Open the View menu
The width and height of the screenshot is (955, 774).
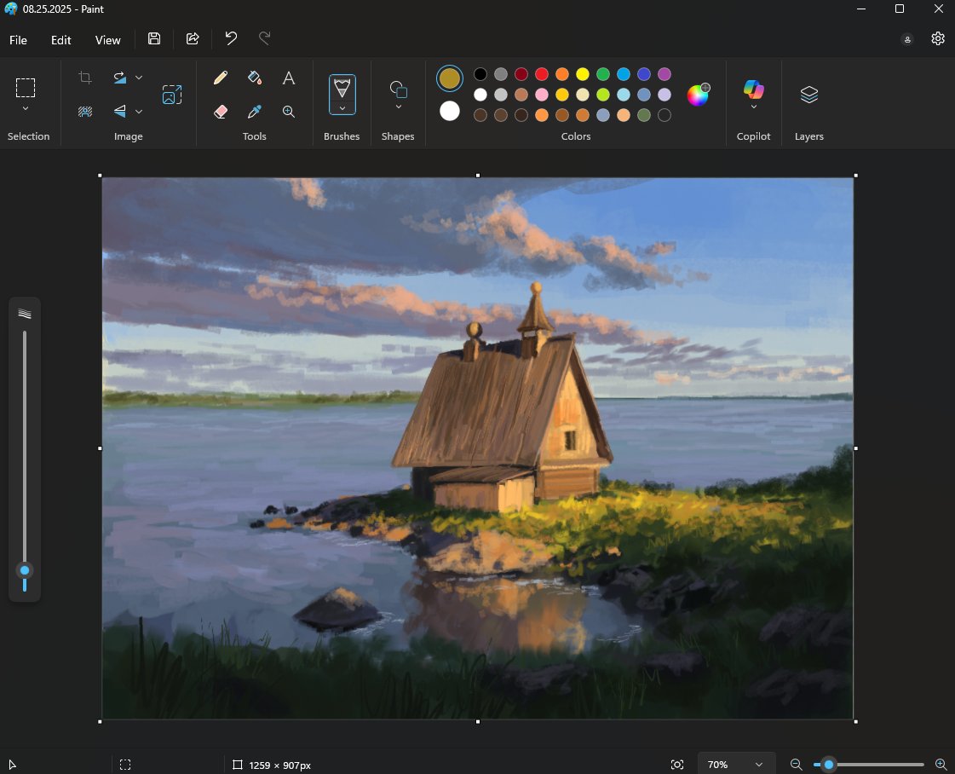(108, 40)
